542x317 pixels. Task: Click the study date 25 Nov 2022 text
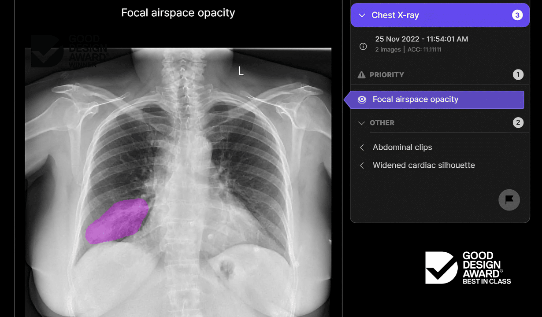click(421, 39)
